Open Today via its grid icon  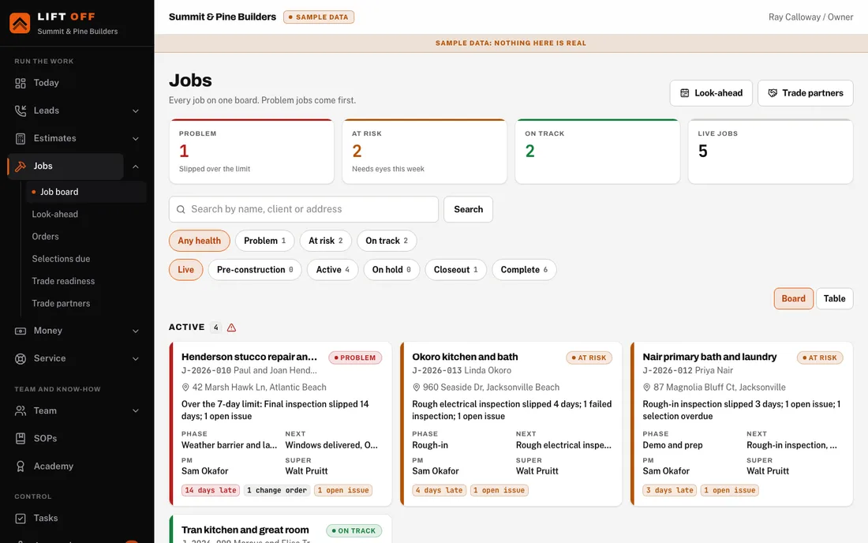[x=21, y=83]
